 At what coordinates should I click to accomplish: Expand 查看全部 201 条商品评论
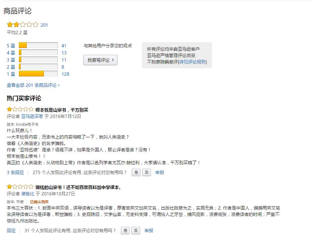tap(33, 85)
